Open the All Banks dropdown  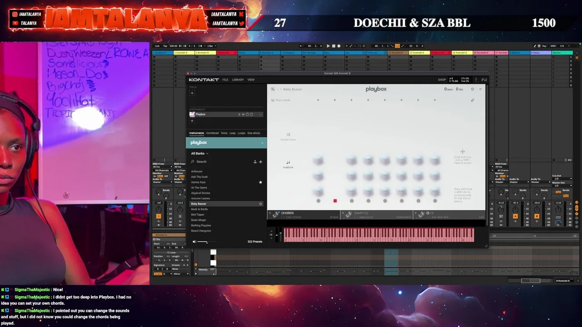point(200,154)
